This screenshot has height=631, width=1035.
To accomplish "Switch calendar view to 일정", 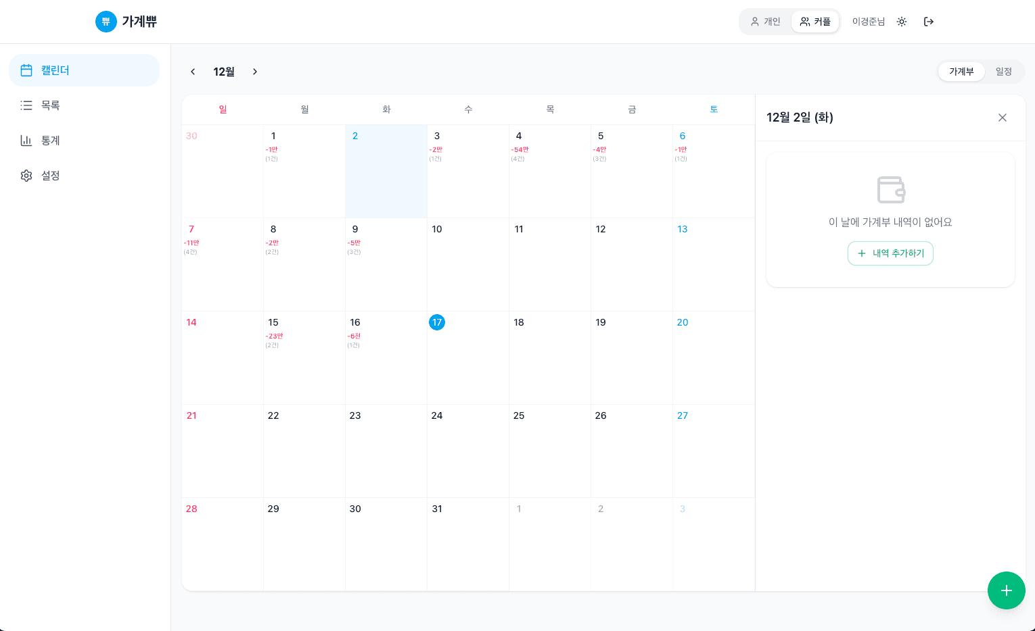I will tap(1003, 72).
